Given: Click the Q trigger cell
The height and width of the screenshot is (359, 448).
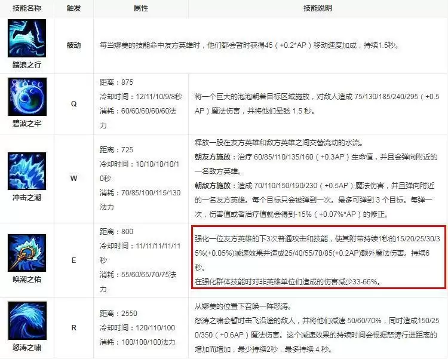Looking at the screenshot, I should [73, 104].
